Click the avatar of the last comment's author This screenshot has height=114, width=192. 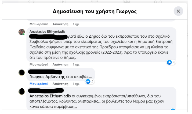pos(22,92)
